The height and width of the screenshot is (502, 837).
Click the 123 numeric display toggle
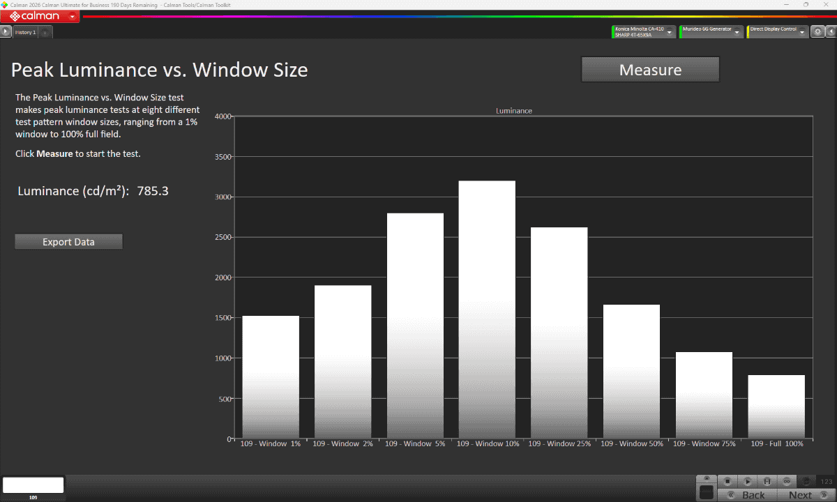[827, 481]
